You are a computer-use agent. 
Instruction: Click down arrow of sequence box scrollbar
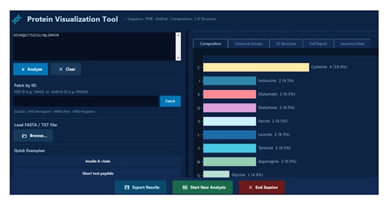coord(178,58)
